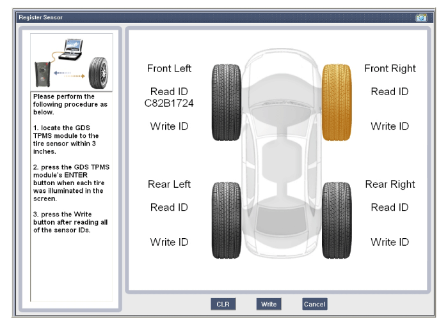The image size is (448, 325).
Task: Click Read ID label under Rear Right
Action: tap(390, 207)
